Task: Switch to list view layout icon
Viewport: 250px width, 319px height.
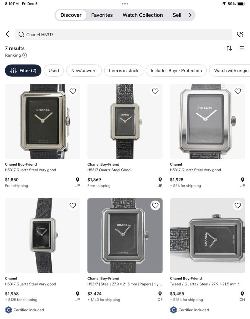Action: [x=241, y=48]
